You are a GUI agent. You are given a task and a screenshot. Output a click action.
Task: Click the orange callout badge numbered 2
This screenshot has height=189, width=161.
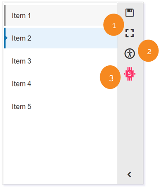point(148,51)
